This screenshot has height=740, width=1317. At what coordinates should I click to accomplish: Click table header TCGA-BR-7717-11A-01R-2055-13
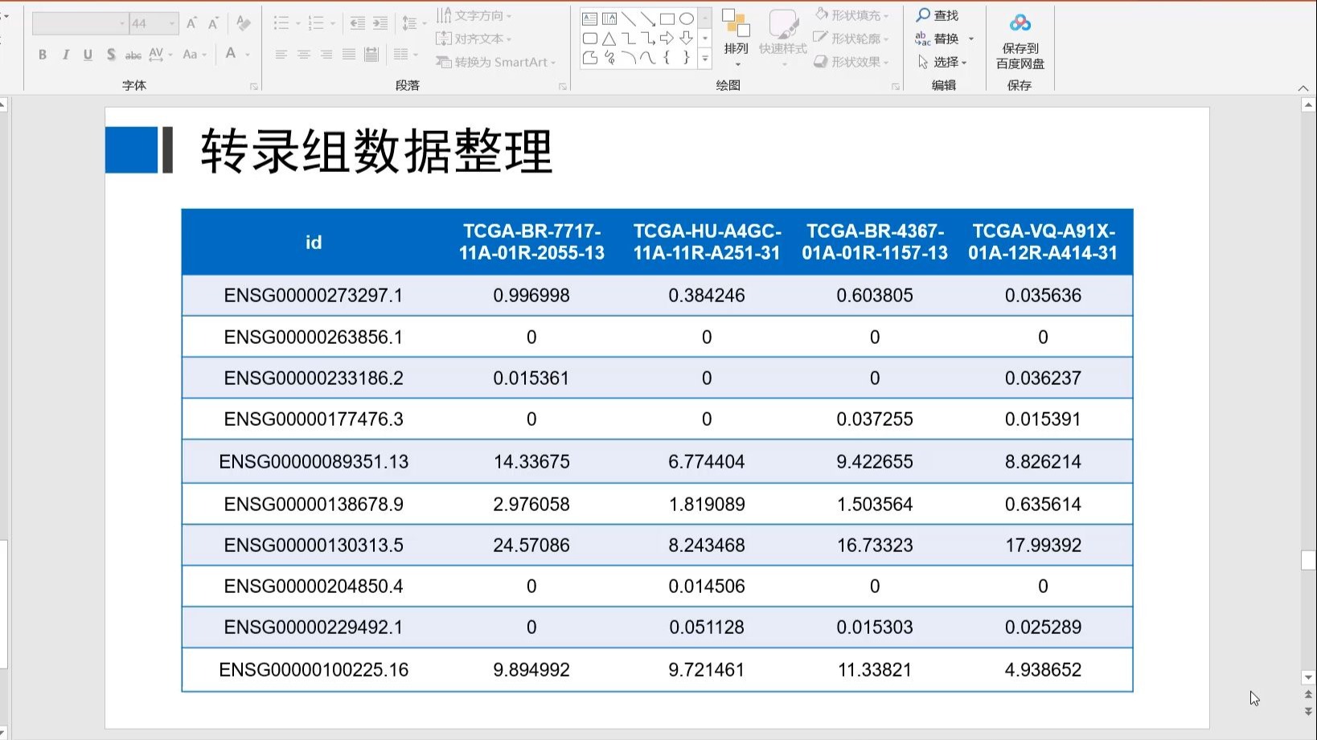coord(531,242)
